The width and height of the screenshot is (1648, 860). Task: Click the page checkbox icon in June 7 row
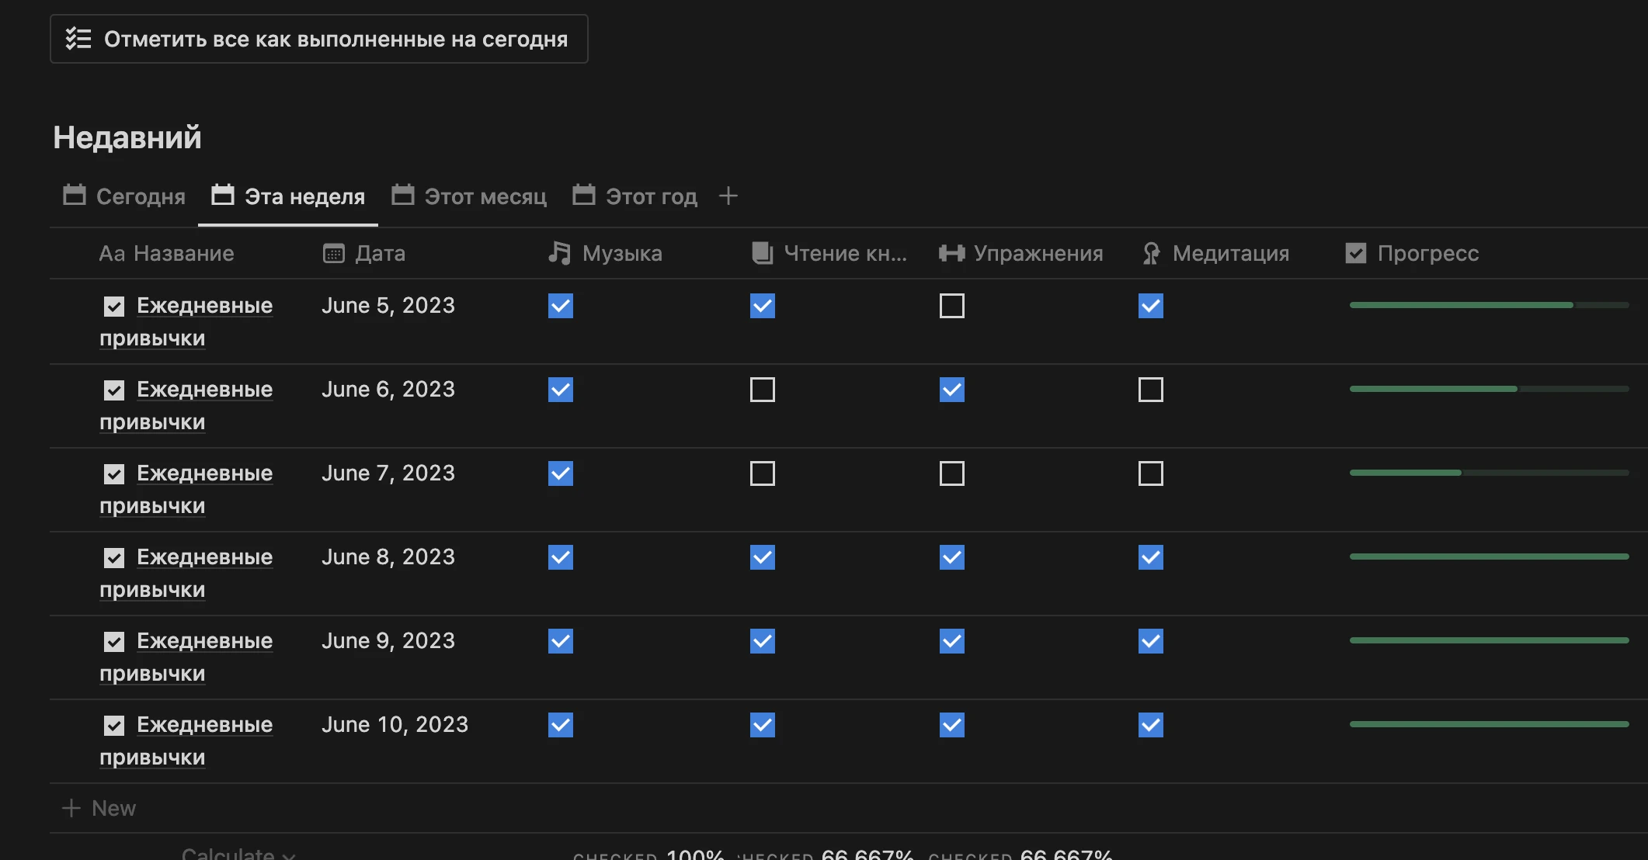[x=114, y=474]
